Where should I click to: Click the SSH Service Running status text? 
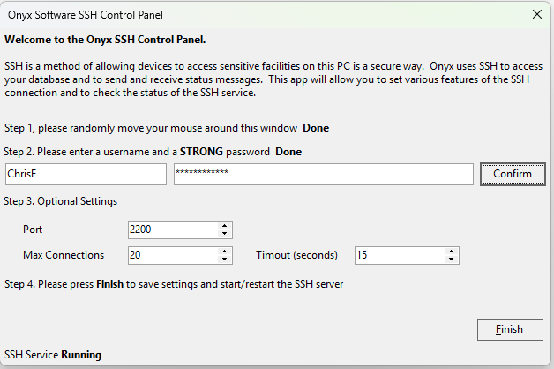pos(53,355)
